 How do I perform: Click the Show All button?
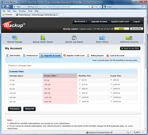click(x=29, y=109)
